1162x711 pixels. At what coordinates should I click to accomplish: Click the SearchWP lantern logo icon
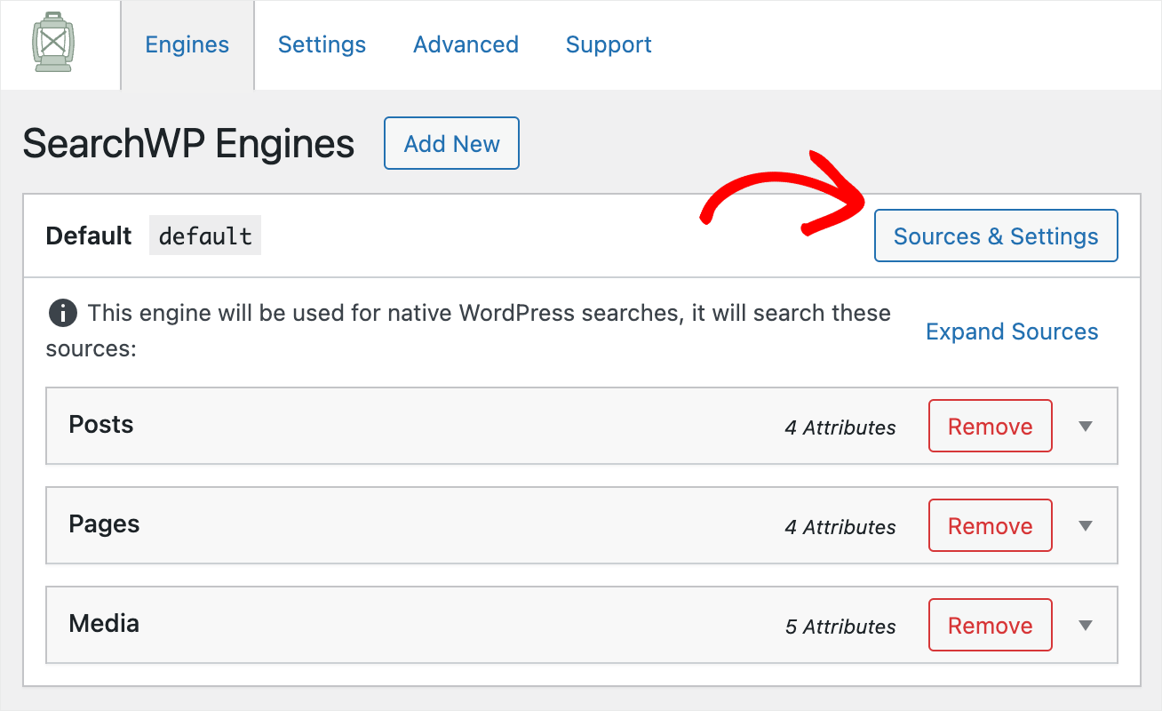(53, 43)
